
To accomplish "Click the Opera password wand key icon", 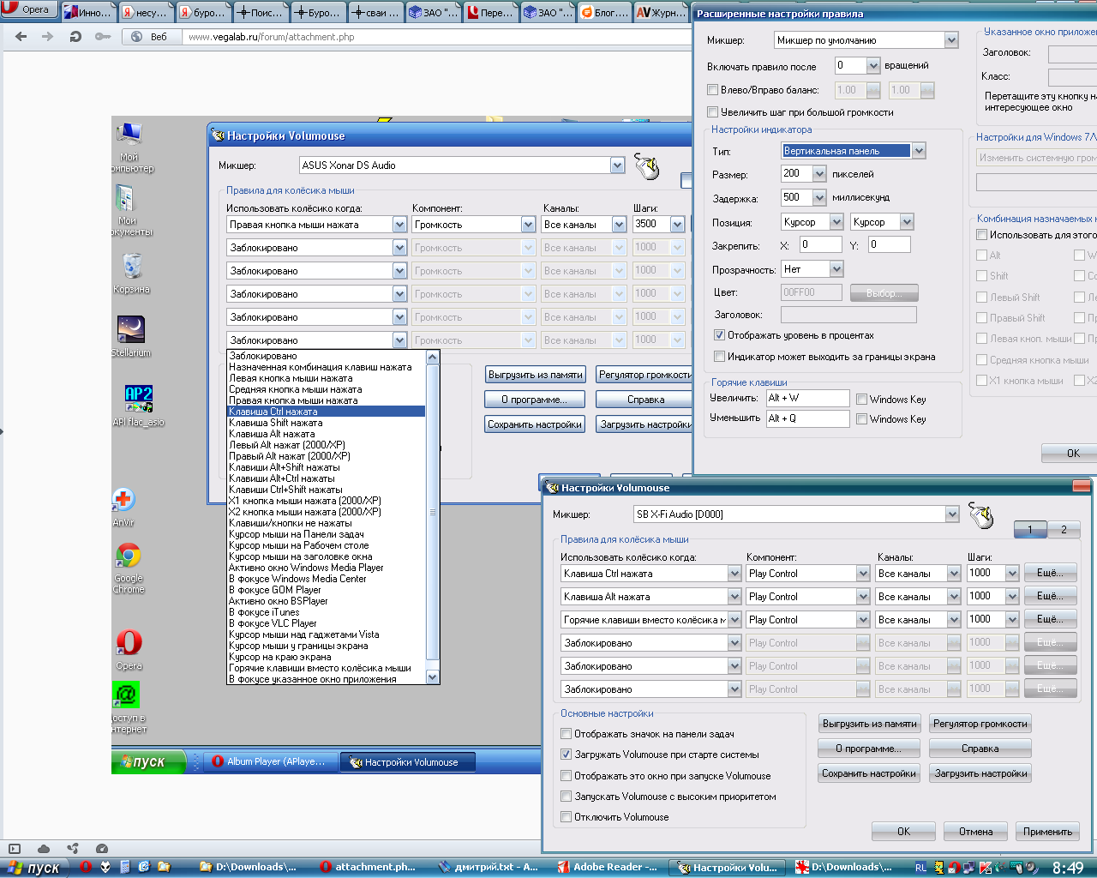I will click(x=103, y=37).
